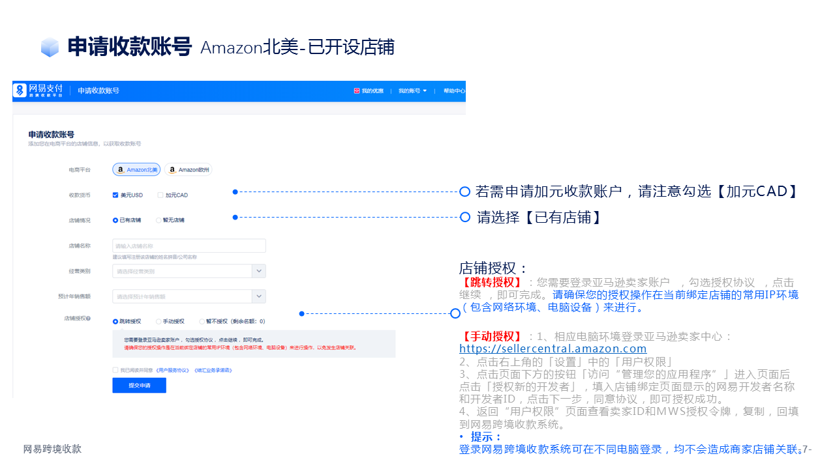Click the 添加您在电商平台的店铺信息 subtitle text
Viewport: 835px width, 469px height.
point(85,143)
